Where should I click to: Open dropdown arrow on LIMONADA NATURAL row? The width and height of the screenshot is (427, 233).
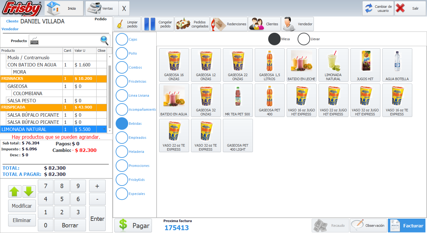point(105,129)
